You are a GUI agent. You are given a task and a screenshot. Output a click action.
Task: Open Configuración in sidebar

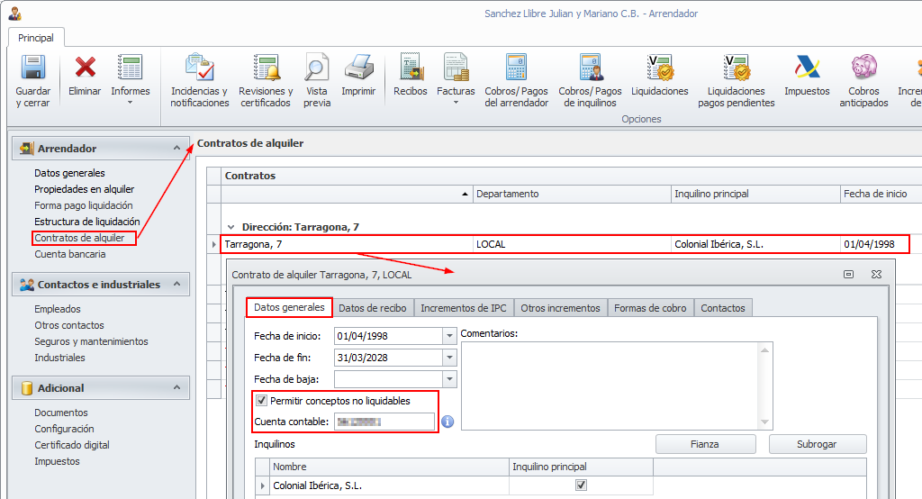point(64,429)
